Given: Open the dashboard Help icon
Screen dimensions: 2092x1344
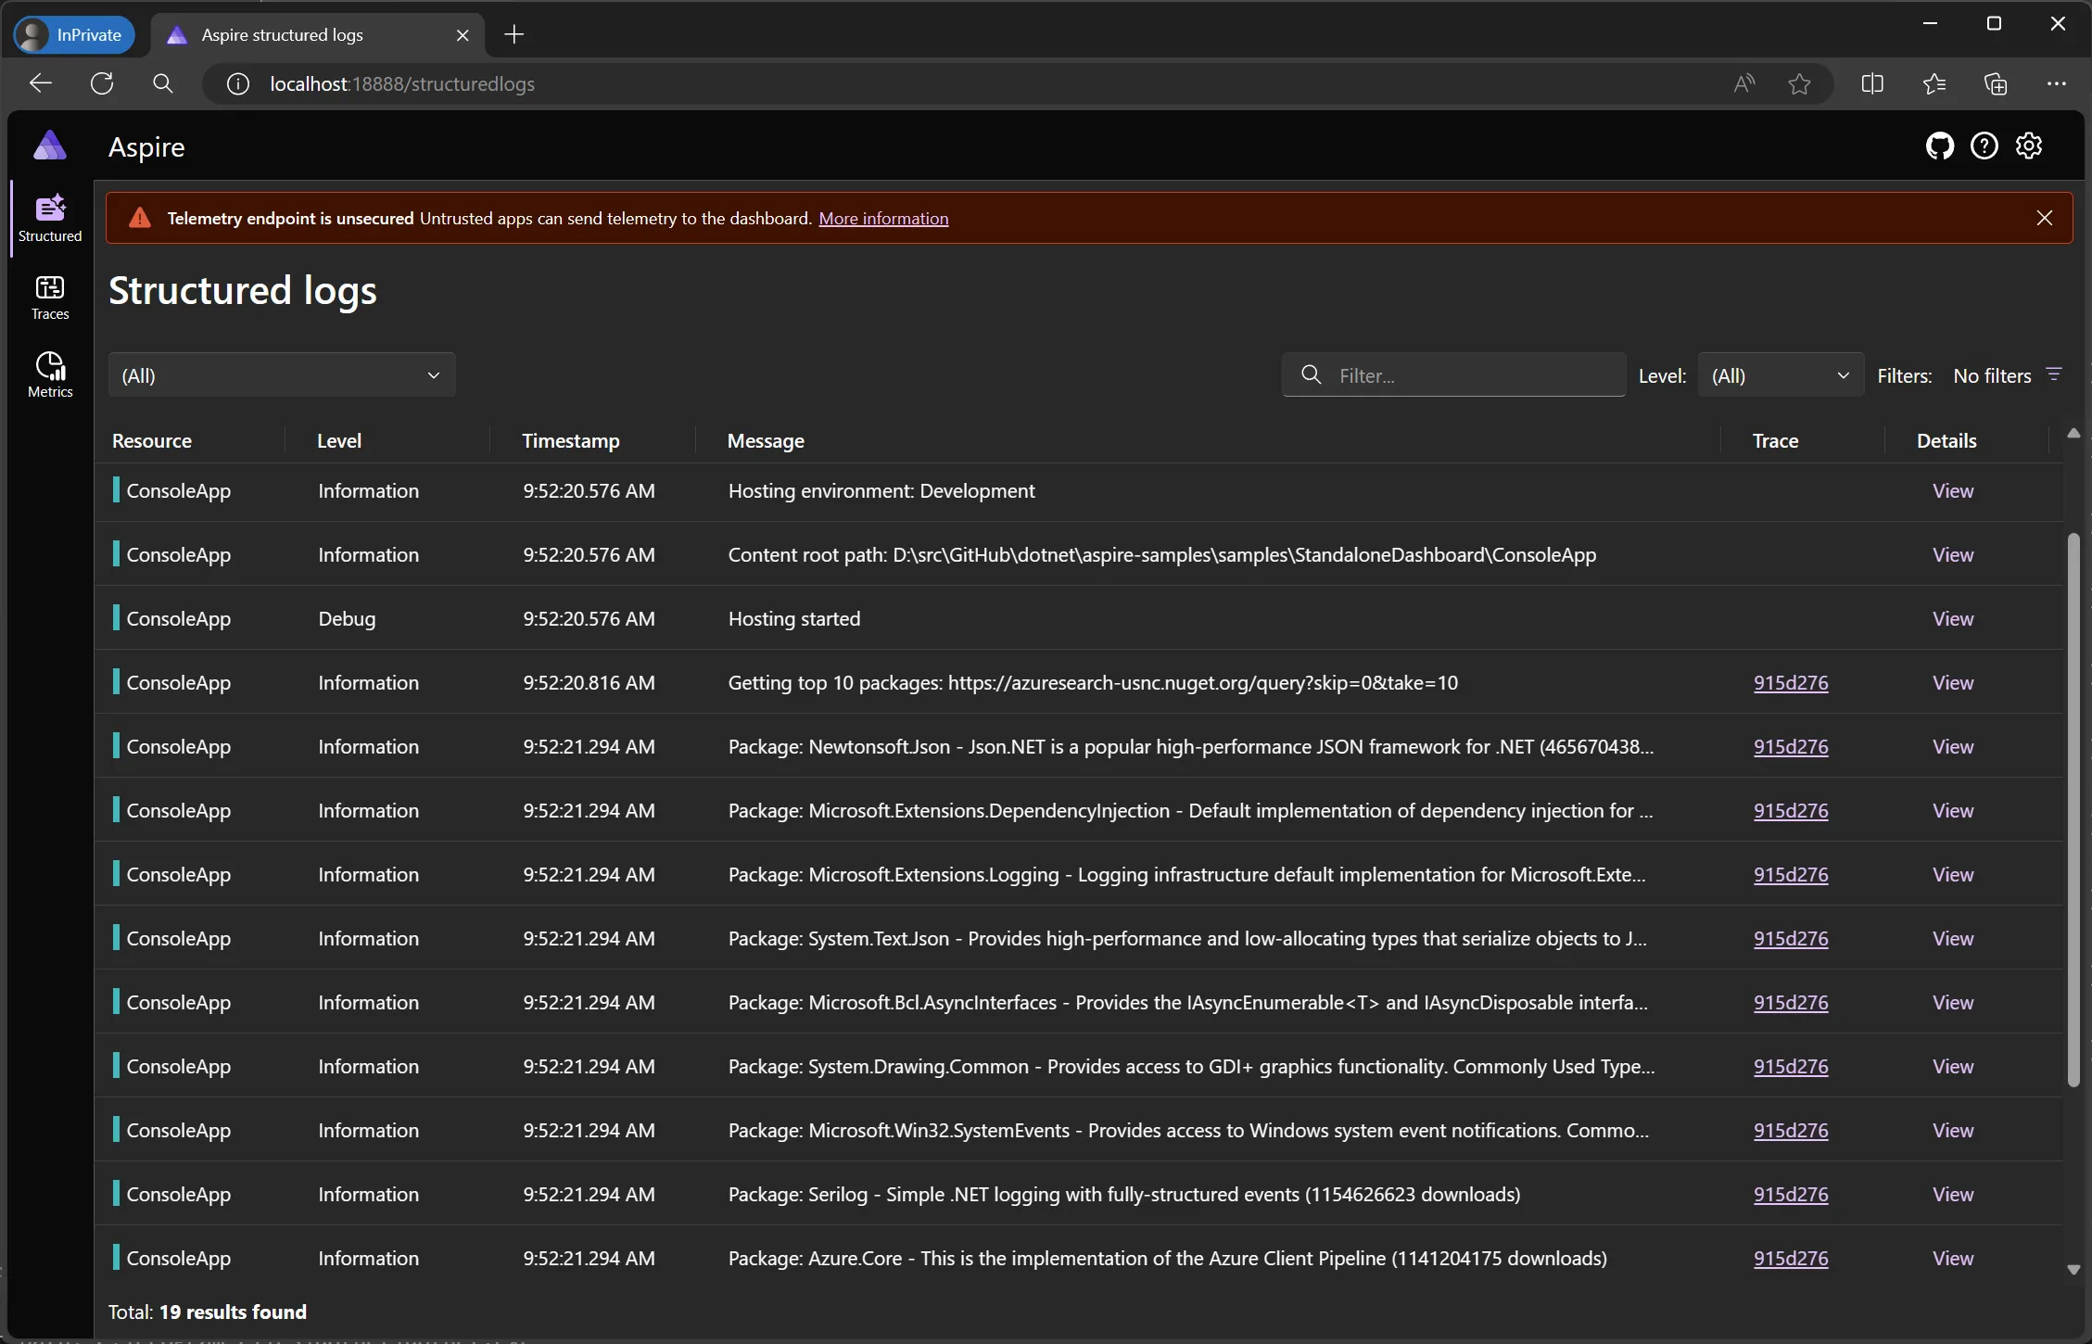Looking at the screenshot, I should coord(1985,146).
